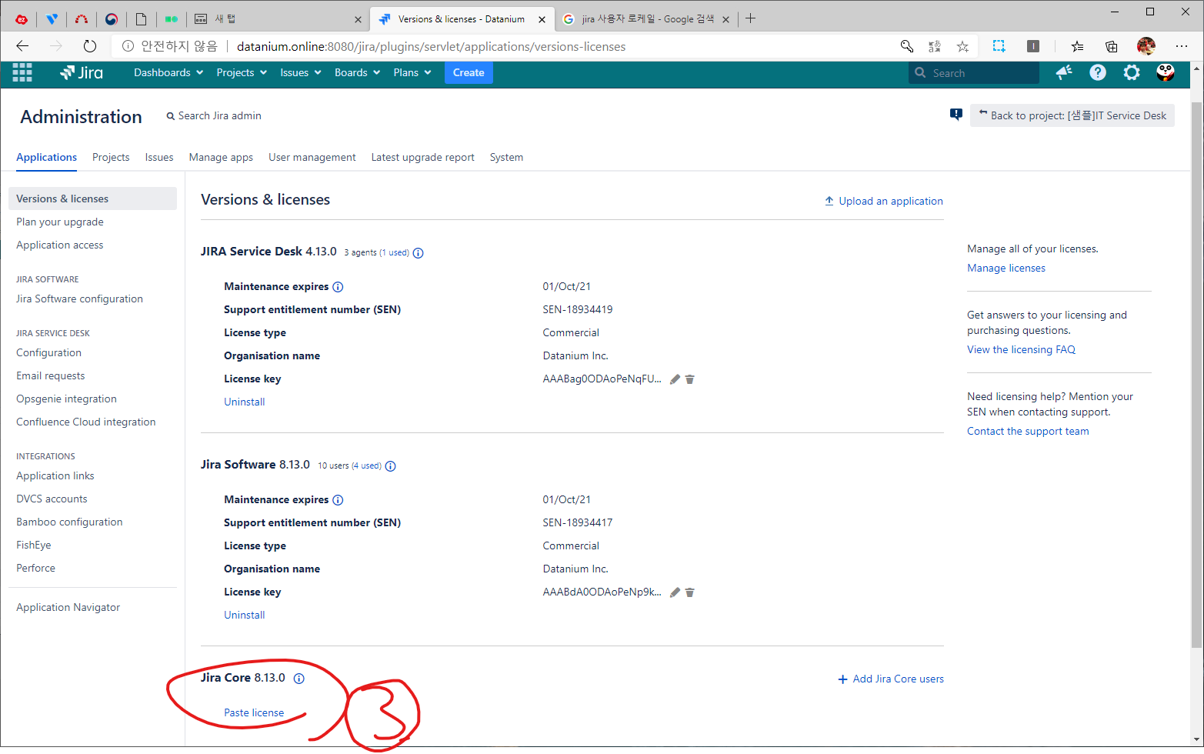Click the Search Jira admin field
The height and width of the screenshot is (754, 1204).
tap(214, 115)
